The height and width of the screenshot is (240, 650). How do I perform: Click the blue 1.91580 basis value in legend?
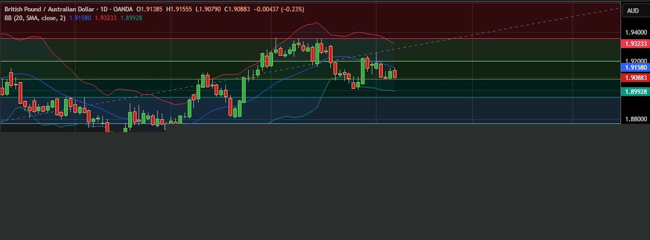(x=80, y=18)
